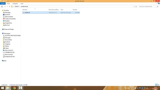Click the date cell of amtlib.dll
The height and width of the screenshot is (90, 160).
coord(53,13)
